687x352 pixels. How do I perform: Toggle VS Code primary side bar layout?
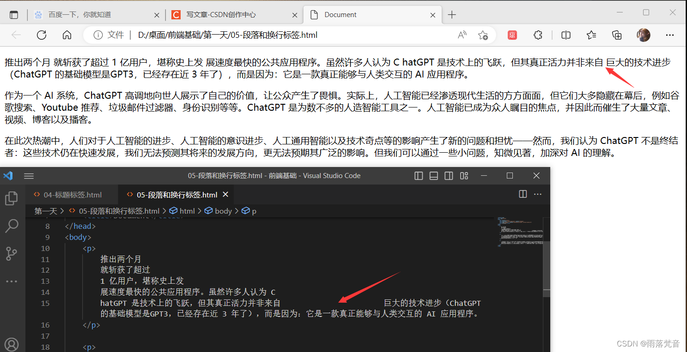pos(419,176)
